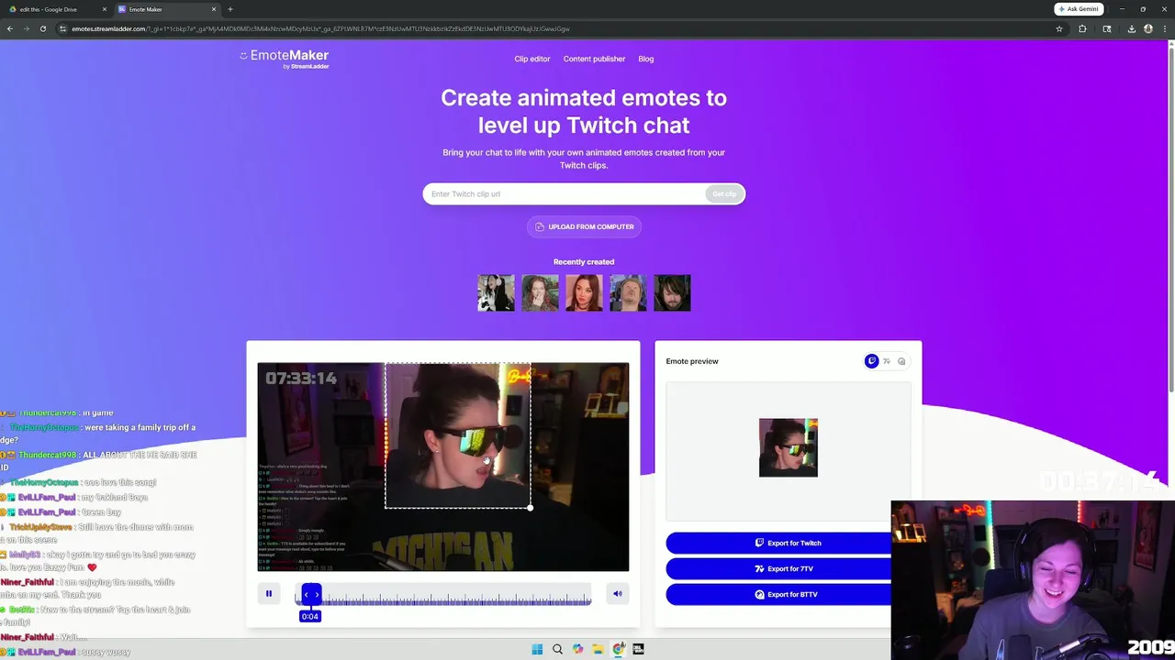Click the Get clip button
Image resolution: width=1175 pixels, height=660 pixels.
(724, 193)
